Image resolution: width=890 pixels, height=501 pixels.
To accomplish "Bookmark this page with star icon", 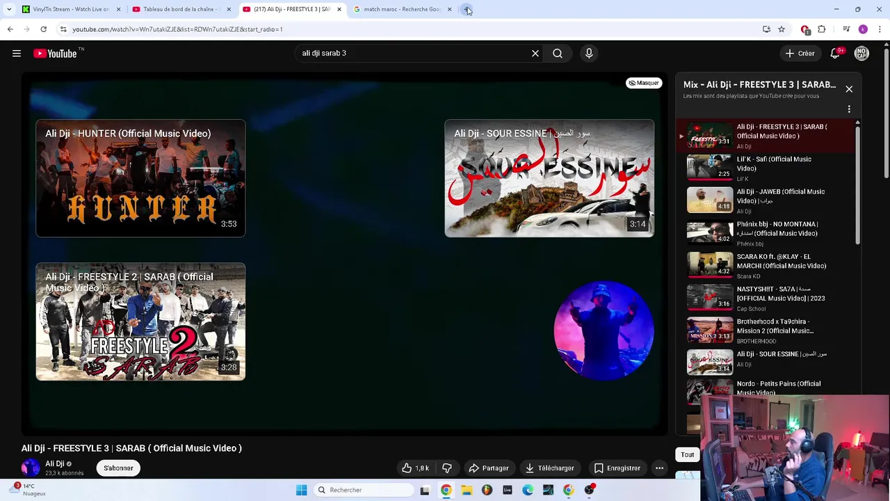I will 782,29.
